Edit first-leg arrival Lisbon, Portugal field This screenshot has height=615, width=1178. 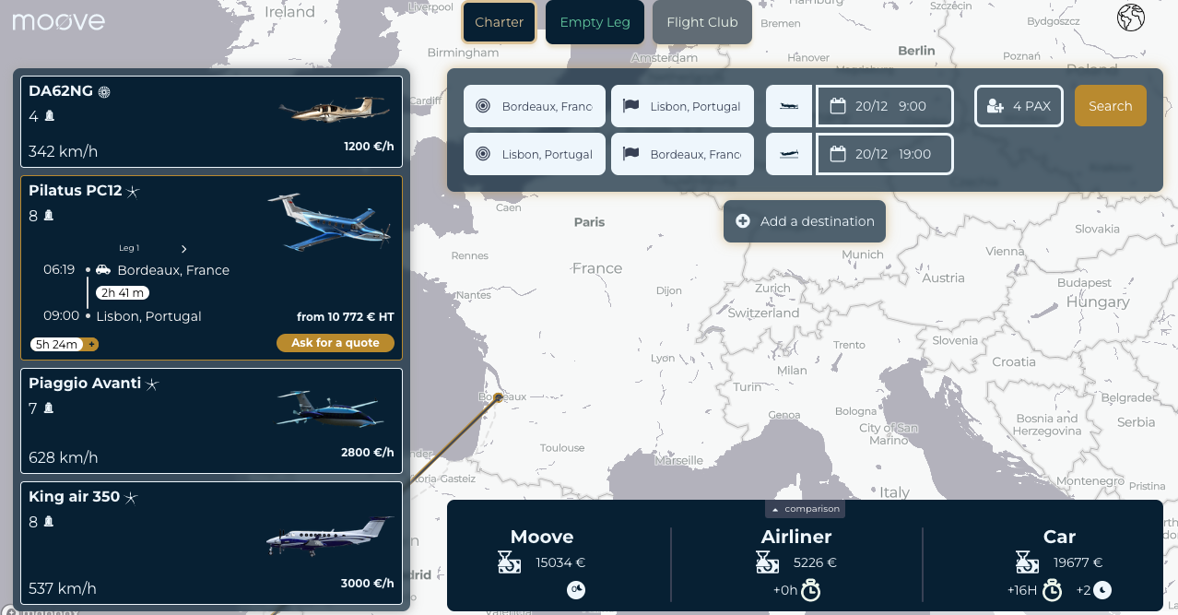tap(682, 106)
